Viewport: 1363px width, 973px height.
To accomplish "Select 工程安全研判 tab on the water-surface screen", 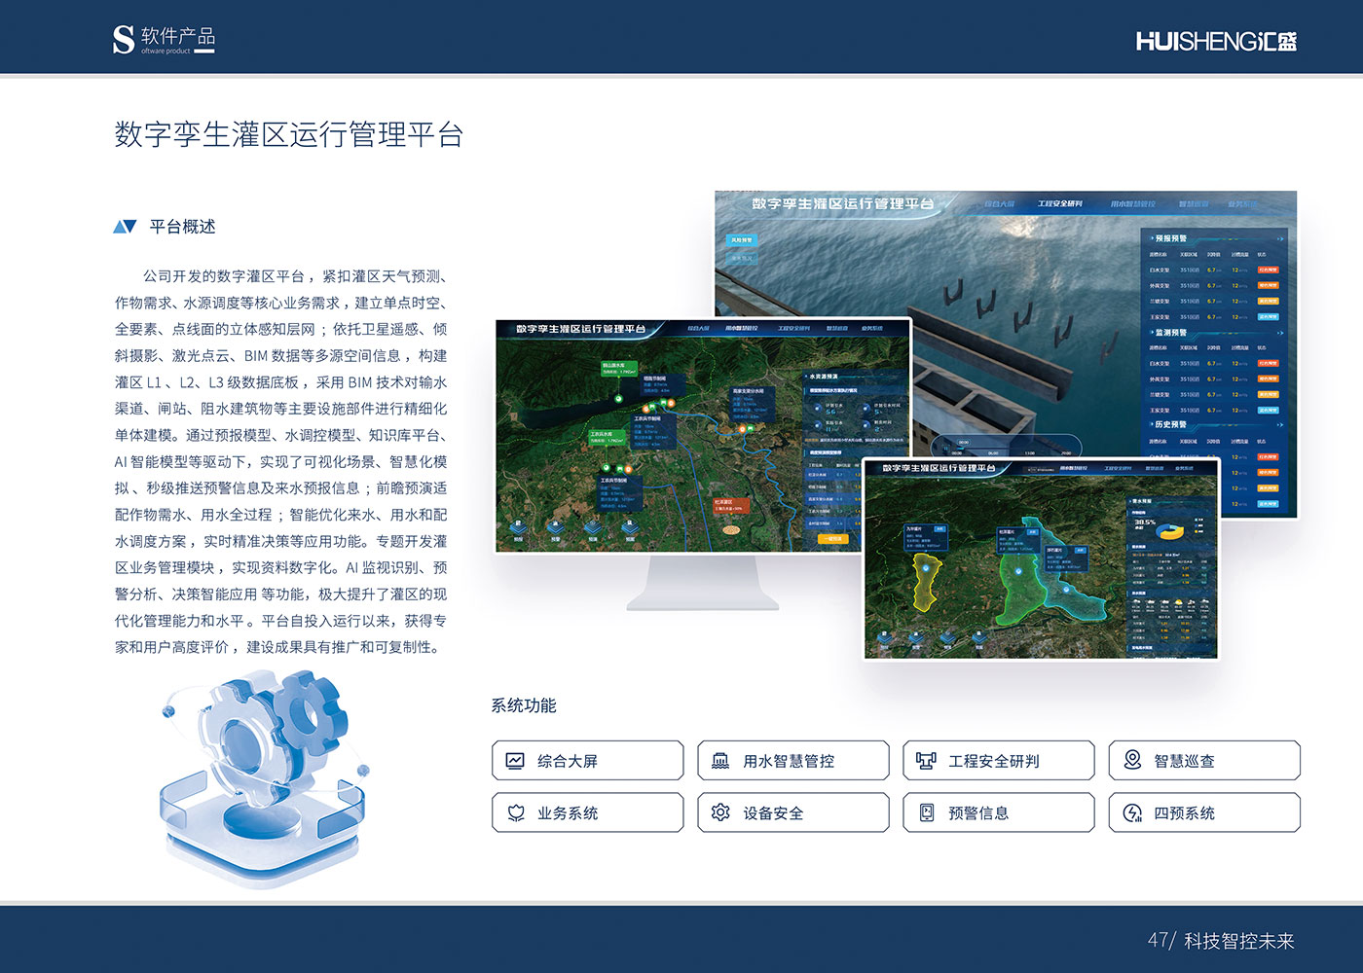I will pos(1059,204).
